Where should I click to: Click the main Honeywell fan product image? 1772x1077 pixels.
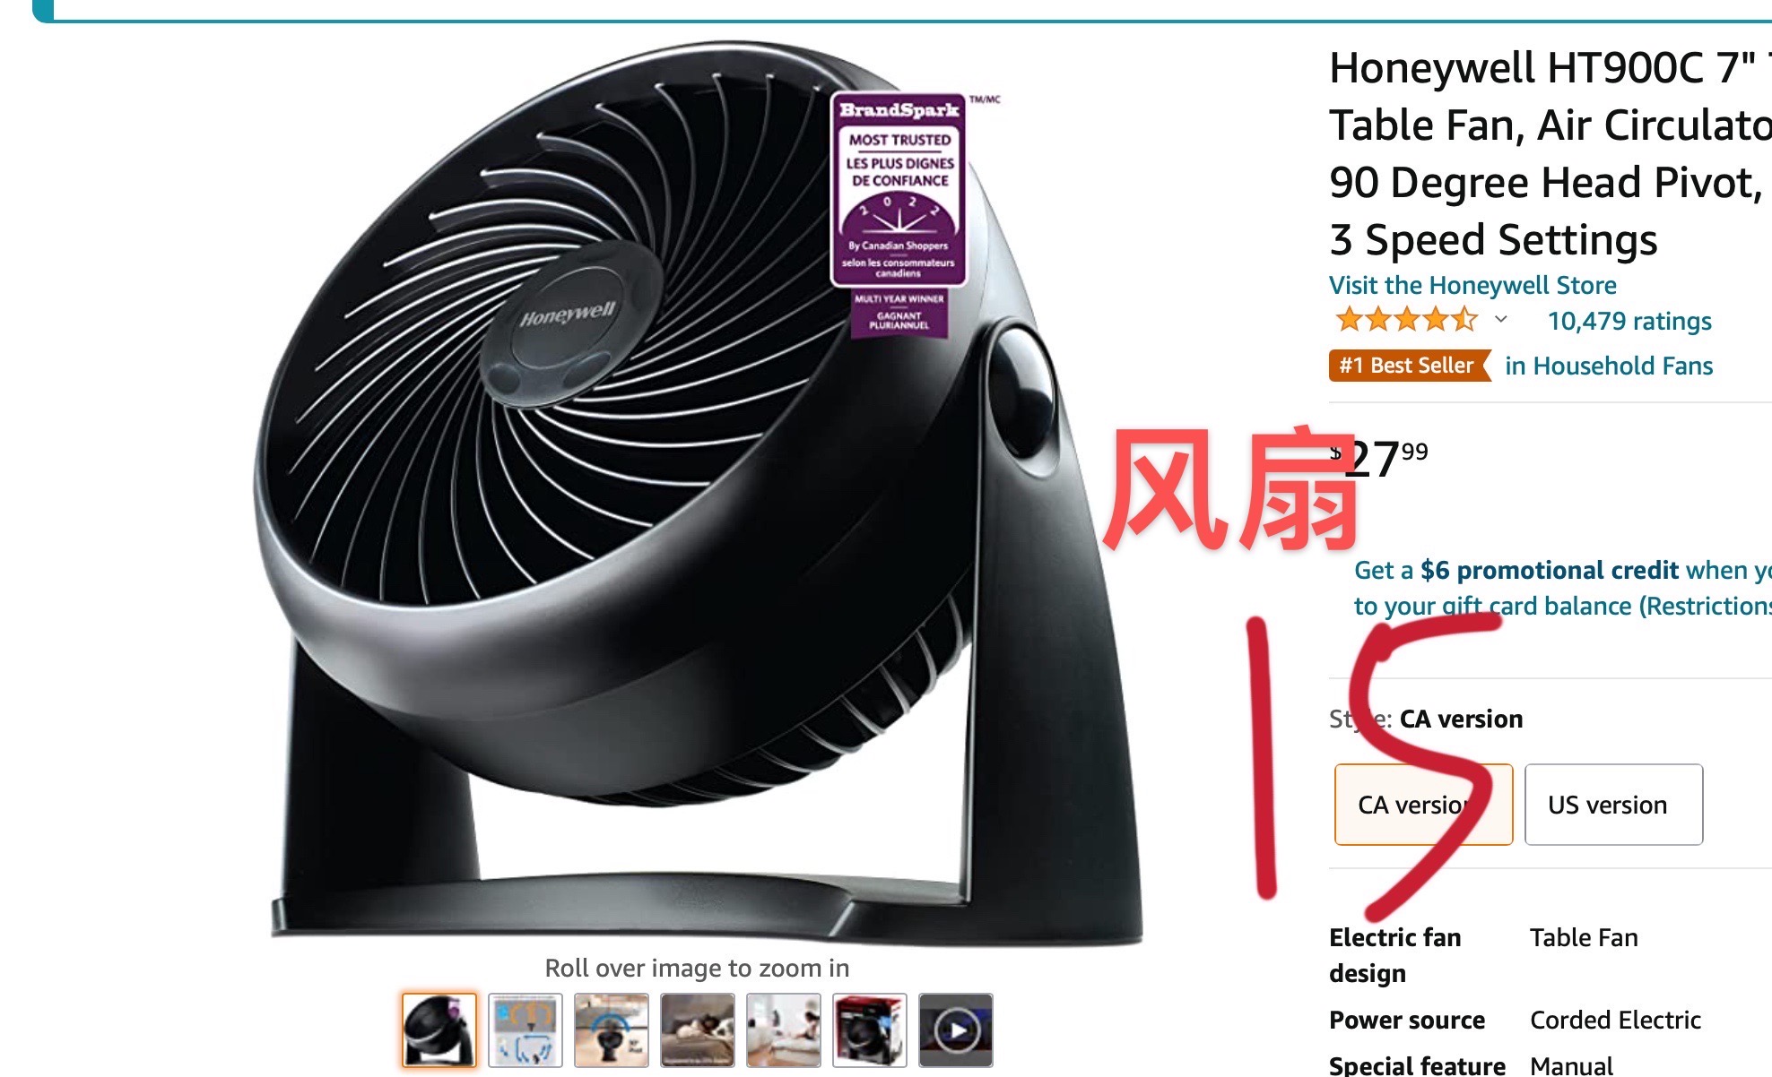698,493
